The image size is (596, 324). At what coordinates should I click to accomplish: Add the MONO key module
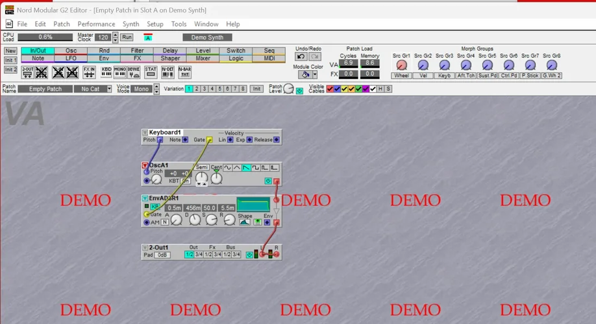[x=119, y=72]
